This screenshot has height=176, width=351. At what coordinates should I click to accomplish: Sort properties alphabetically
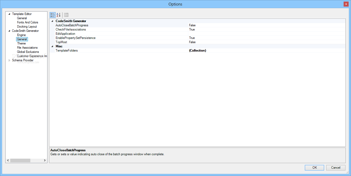59,15
